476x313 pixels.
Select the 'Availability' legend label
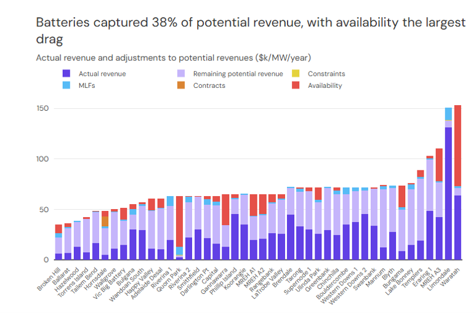click(x=325, y=85)
